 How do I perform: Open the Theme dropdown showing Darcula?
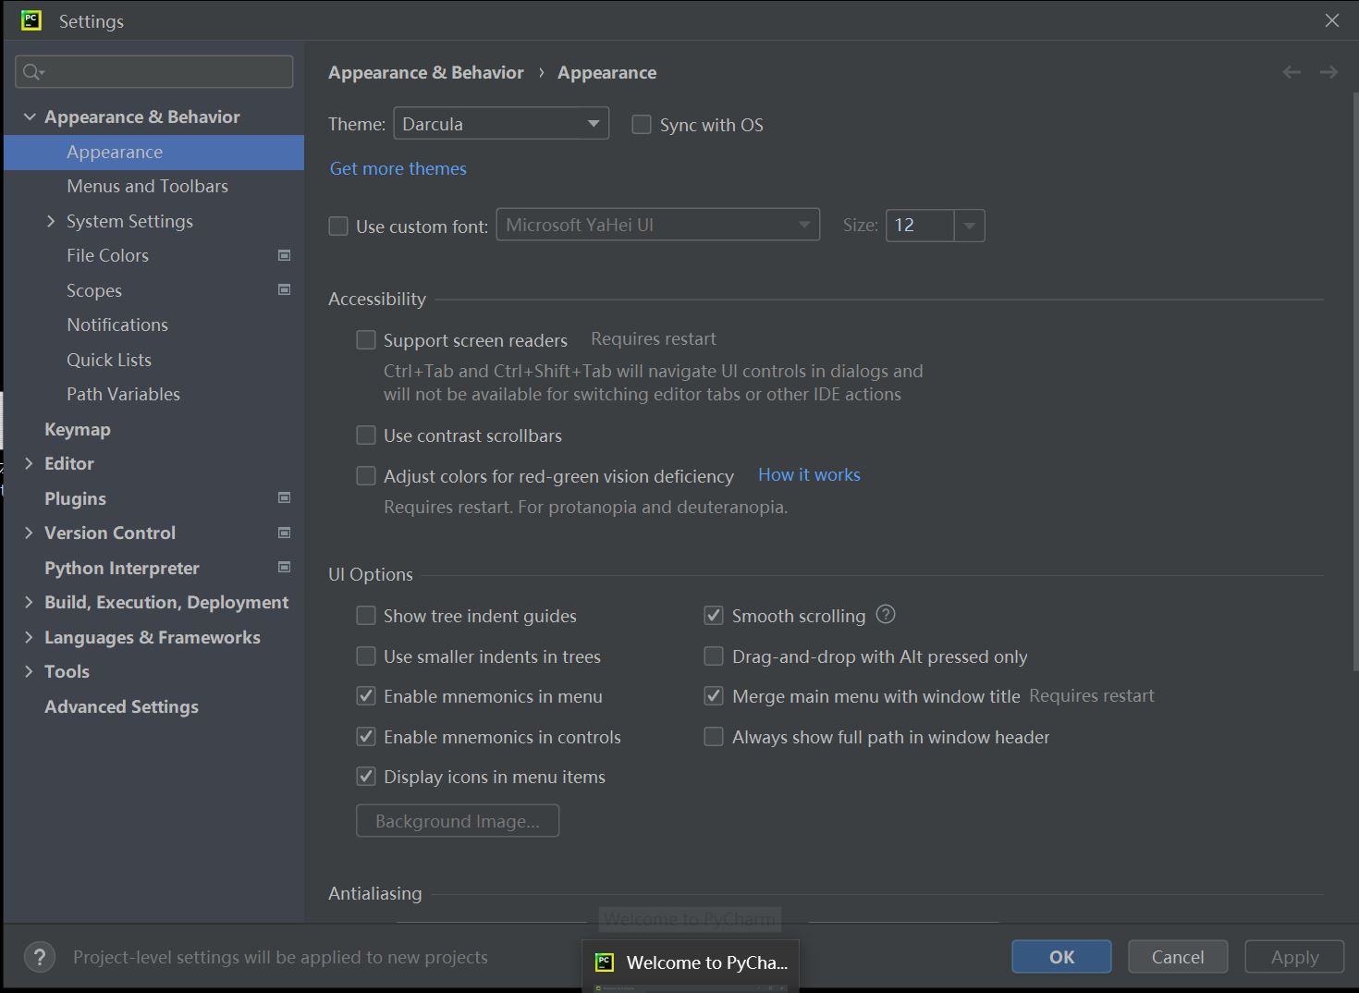coord(501,124)
